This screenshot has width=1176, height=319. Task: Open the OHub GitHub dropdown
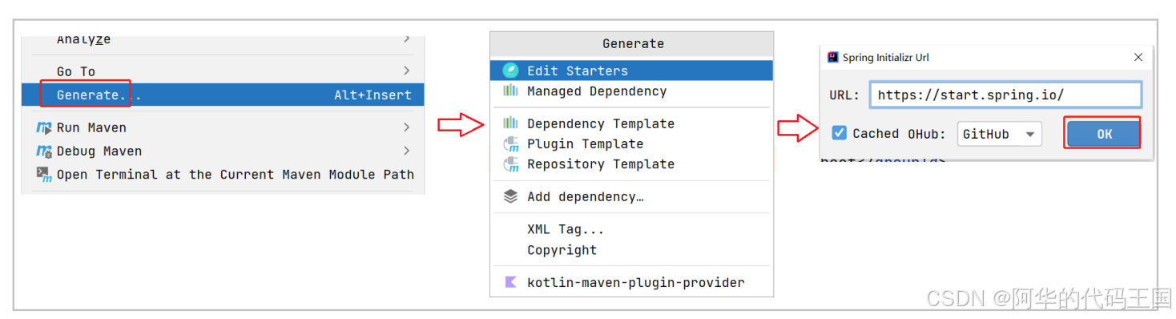pyautogui.click(x=999, y=134)
